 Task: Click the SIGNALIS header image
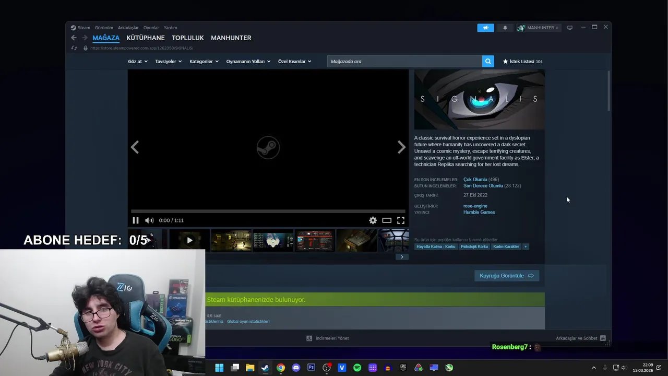pyautogui.click(x=480, y=100)
